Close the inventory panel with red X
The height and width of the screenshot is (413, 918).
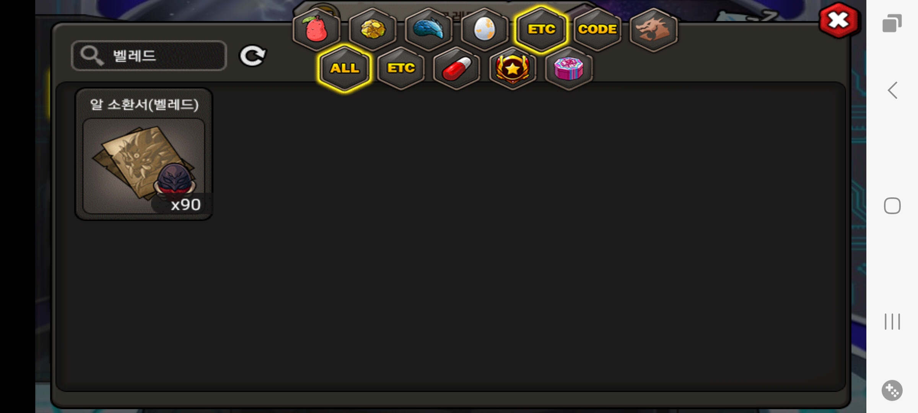[839, 20]
